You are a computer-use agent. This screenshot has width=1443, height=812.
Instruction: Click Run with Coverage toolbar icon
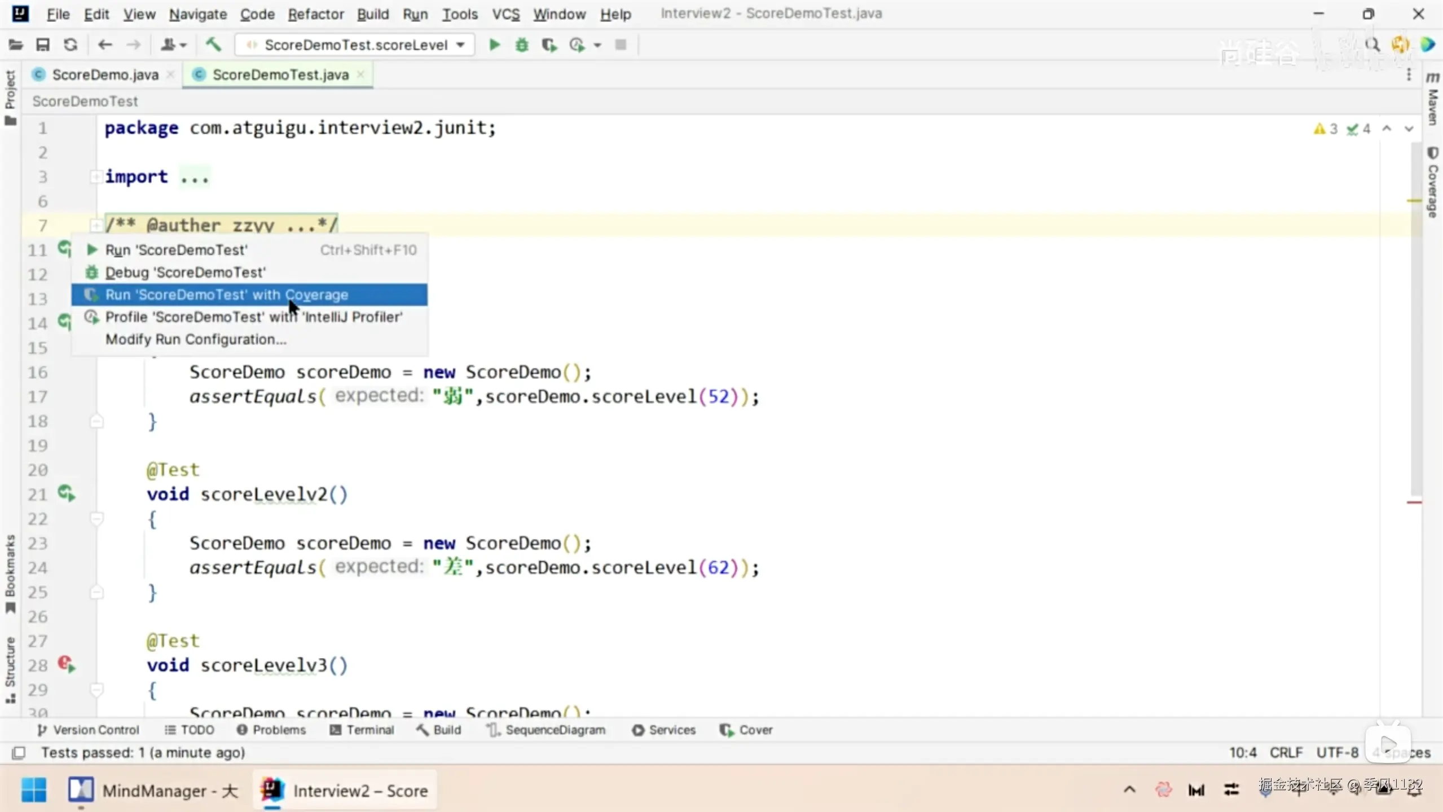click(x=549, y=45)
